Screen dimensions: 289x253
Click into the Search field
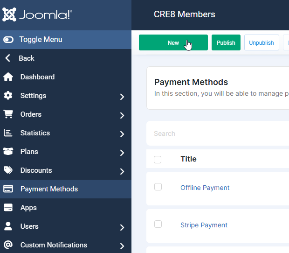tap(218, 134)
